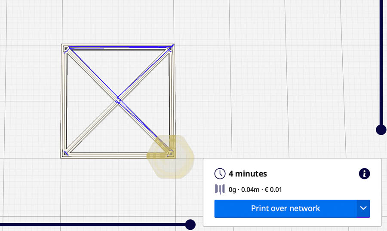Click the "4 minutes" print time text

[248, 174]
